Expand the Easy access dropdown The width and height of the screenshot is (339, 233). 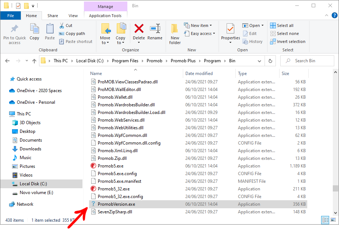pyautogui.click(x=214, y=33)
